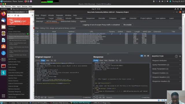Switch response view to Render

(x=112, y=60)
